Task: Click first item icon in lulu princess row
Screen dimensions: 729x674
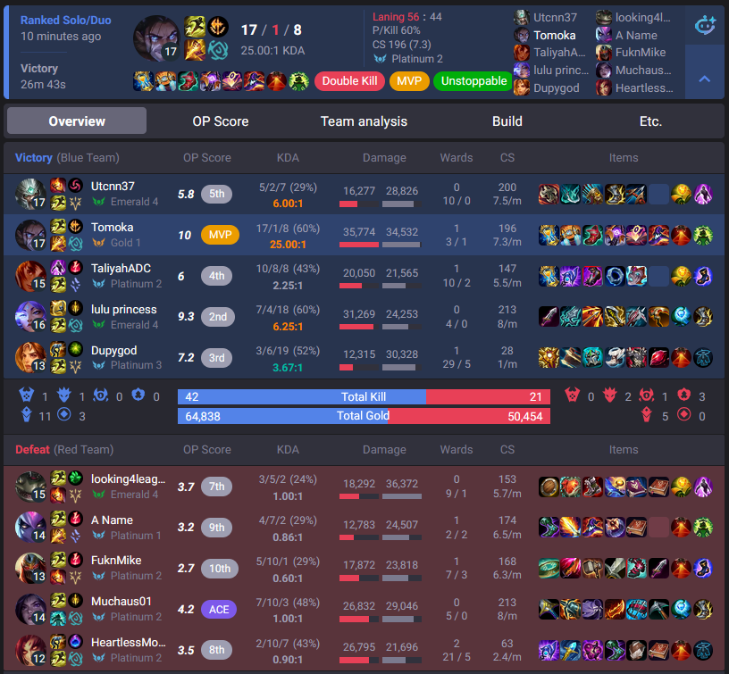Action: tap(549, 317)
